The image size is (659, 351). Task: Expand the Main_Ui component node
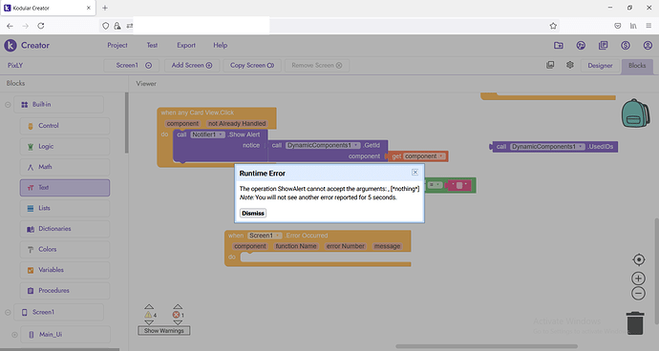click(x=14, y=335)
